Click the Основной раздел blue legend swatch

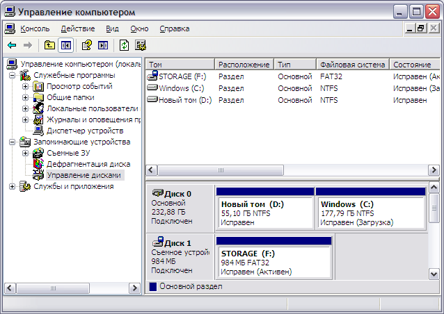point(153,287)
